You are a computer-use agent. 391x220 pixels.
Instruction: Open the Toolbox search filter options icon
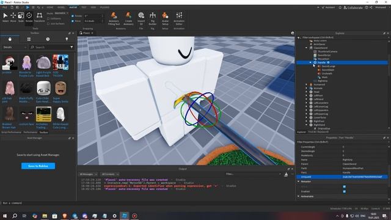[71, 47]
